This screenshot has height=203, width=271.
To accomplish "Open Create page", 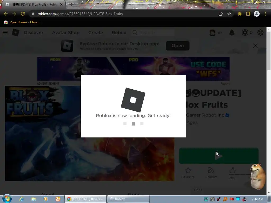I will [96, 33].
